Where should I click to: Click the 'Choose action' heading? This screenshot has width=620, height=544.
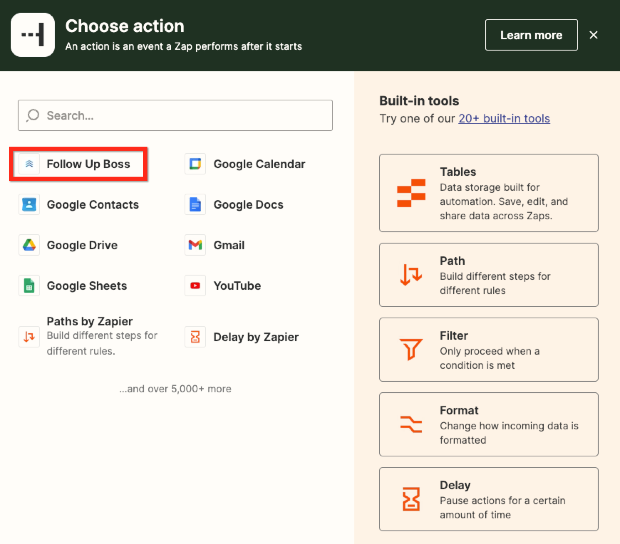(x=125, y=26)
